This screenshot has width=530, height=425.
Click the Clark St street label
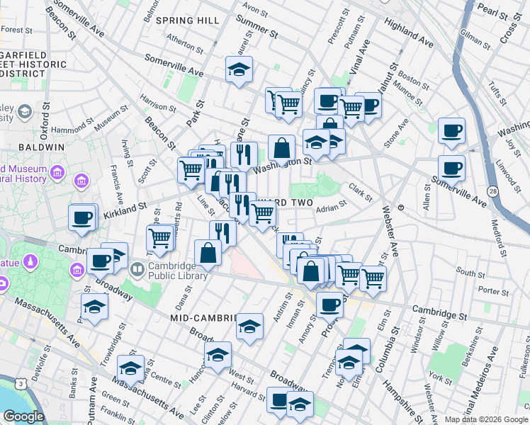point(361,192)
